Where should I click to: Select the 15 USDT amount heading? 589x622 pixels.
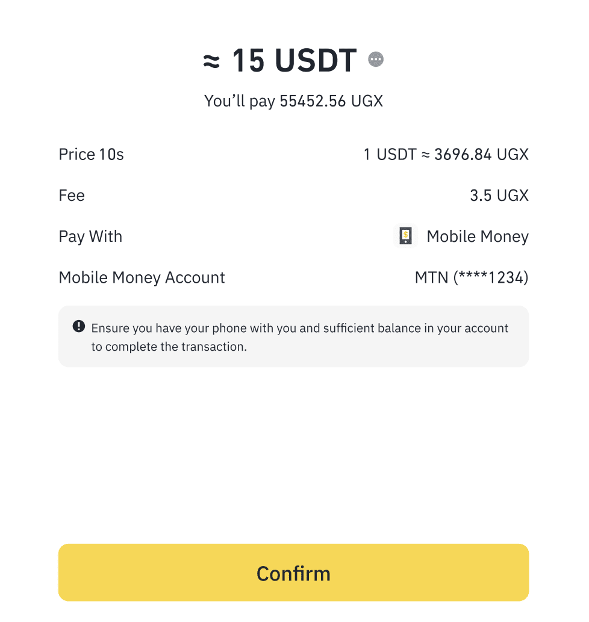(294, 61)
